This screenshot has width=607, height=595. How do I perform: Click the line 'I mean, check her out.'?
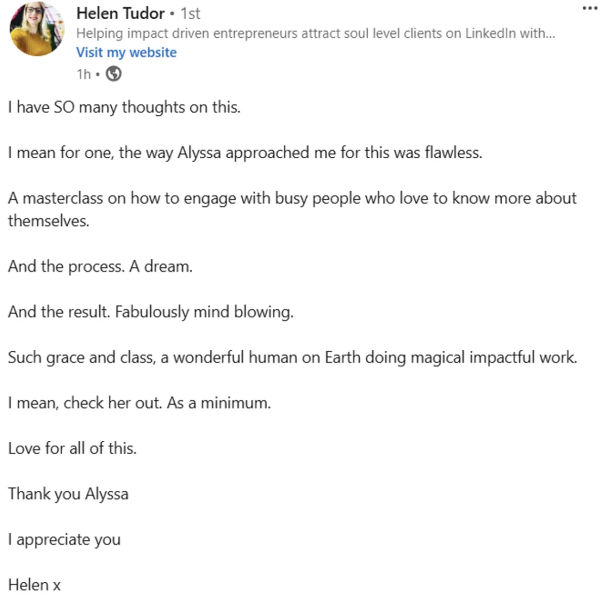click(x=139, y=403)
